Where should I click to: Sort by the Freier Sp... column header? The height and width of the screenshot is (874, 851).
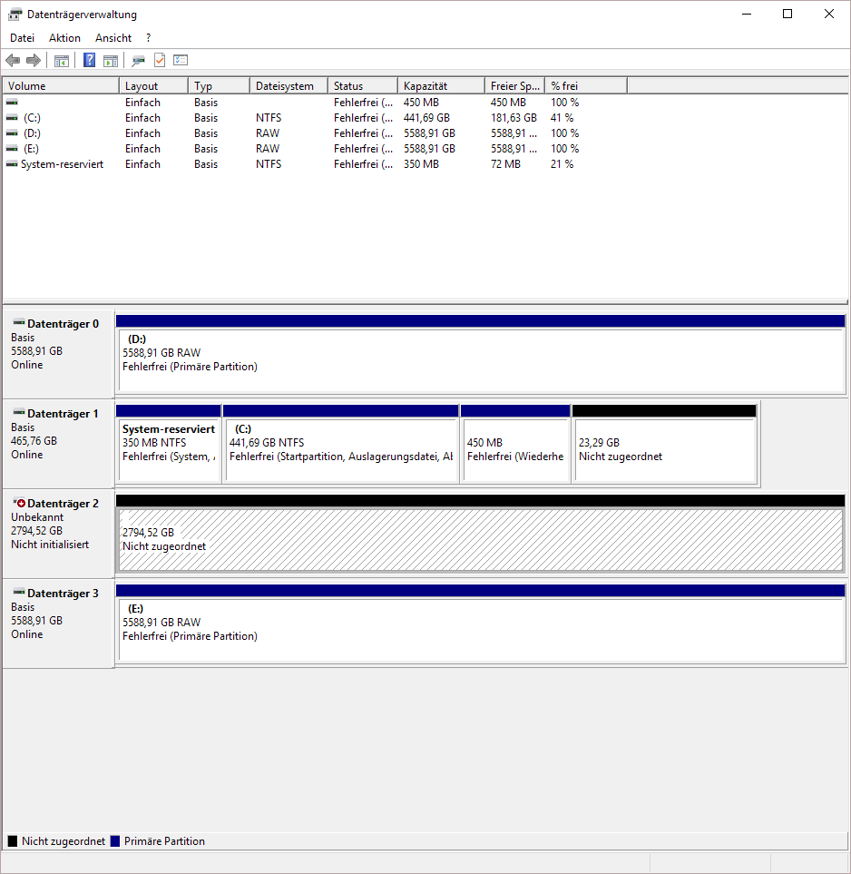[x=515, y=86]
